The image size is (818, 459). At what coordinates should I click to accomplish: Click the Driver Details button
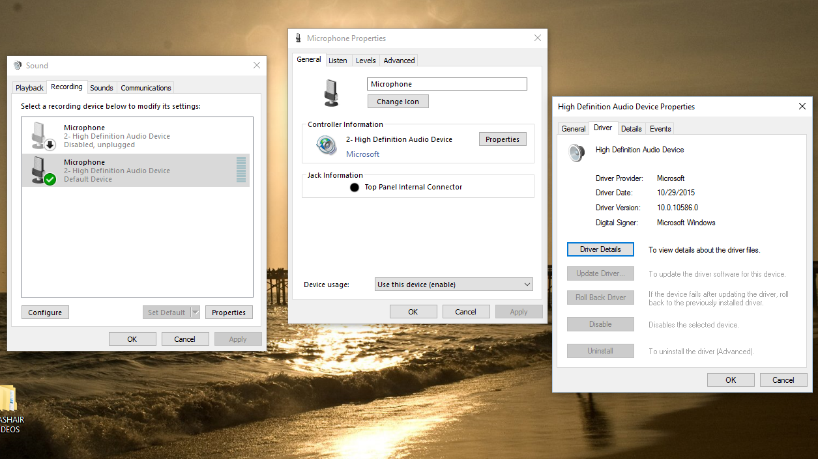click(x=600, y=249)
